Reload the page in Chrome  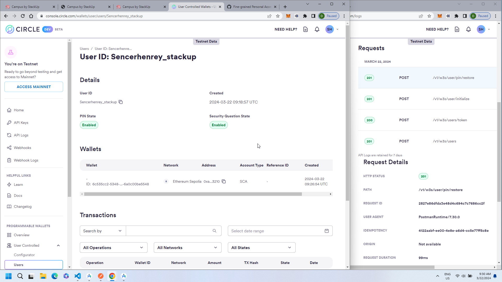pyautogui.click(x=23, y=16)
